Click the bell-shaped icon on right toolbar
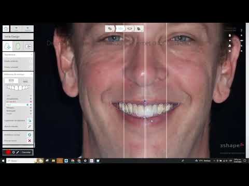This screenshot has height=186, width=249. click(230, 46)
